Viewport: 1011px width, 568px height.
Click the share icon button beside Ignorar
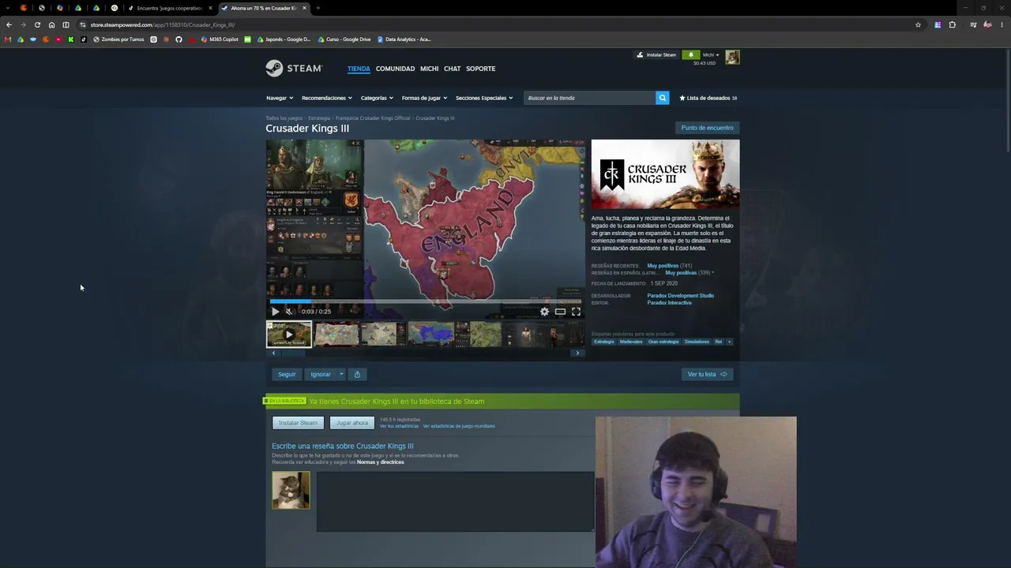pyautogui.click(x=357, y=374)
